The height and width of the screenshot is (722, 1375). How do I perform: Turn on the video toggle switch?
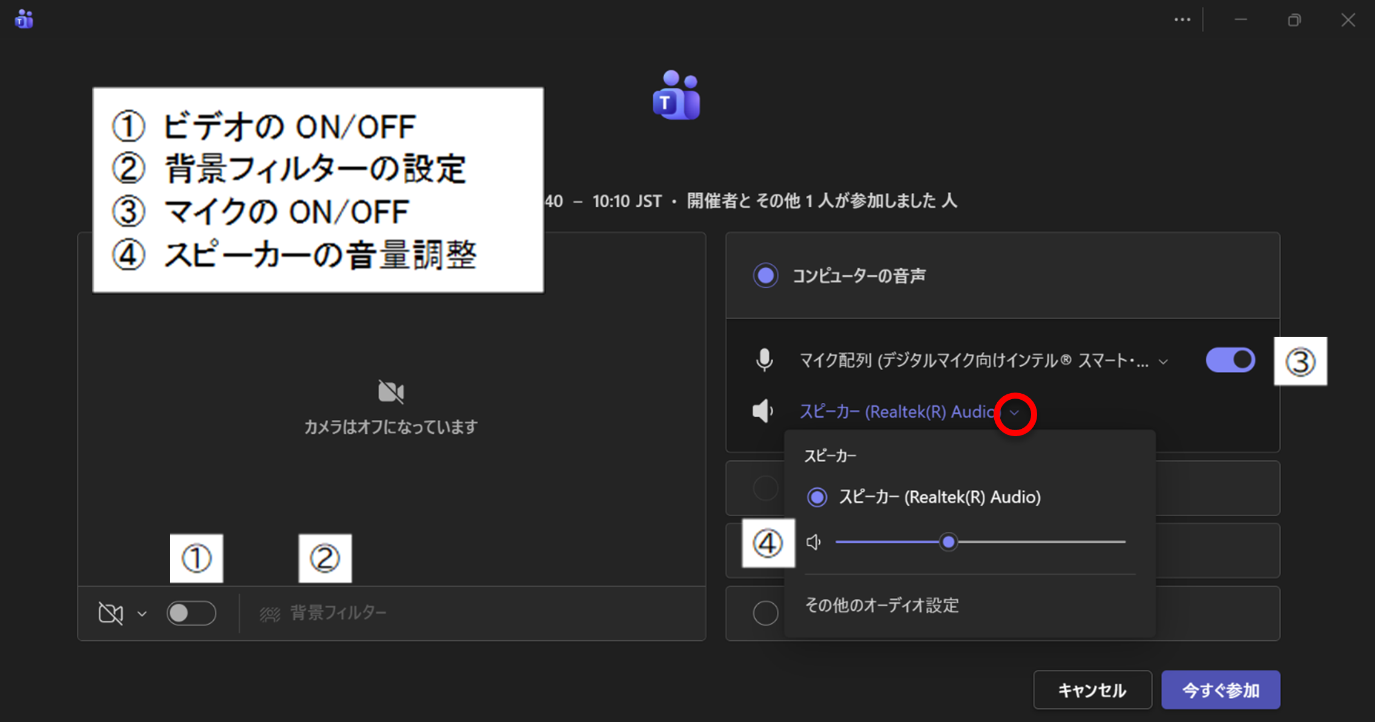coord(191,614)
